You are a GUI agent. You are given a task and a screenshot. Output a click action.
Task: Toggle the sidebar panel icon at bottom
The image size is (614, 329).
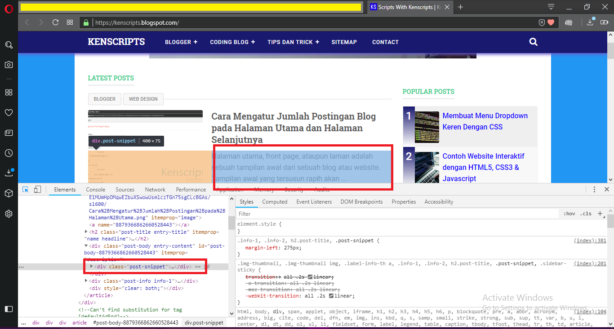point(9,309)
